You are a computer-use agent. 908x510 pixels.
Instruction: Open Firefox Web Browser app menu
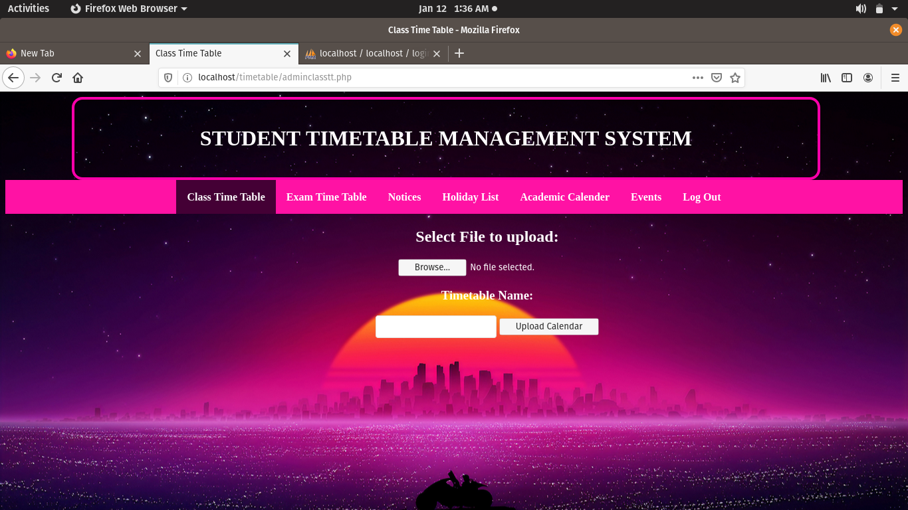point(129,9)
